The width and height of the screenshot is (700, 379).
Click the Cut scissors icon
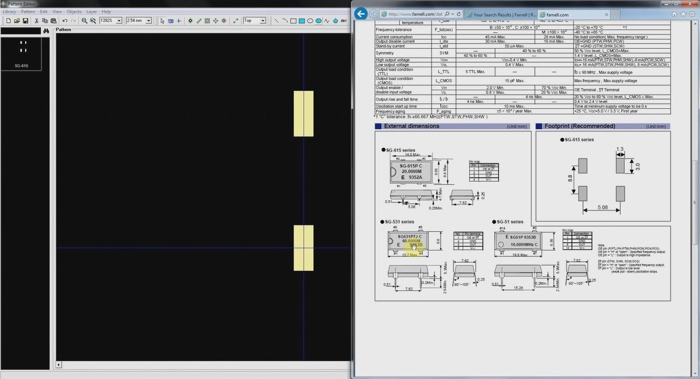[x=37, y=21]
